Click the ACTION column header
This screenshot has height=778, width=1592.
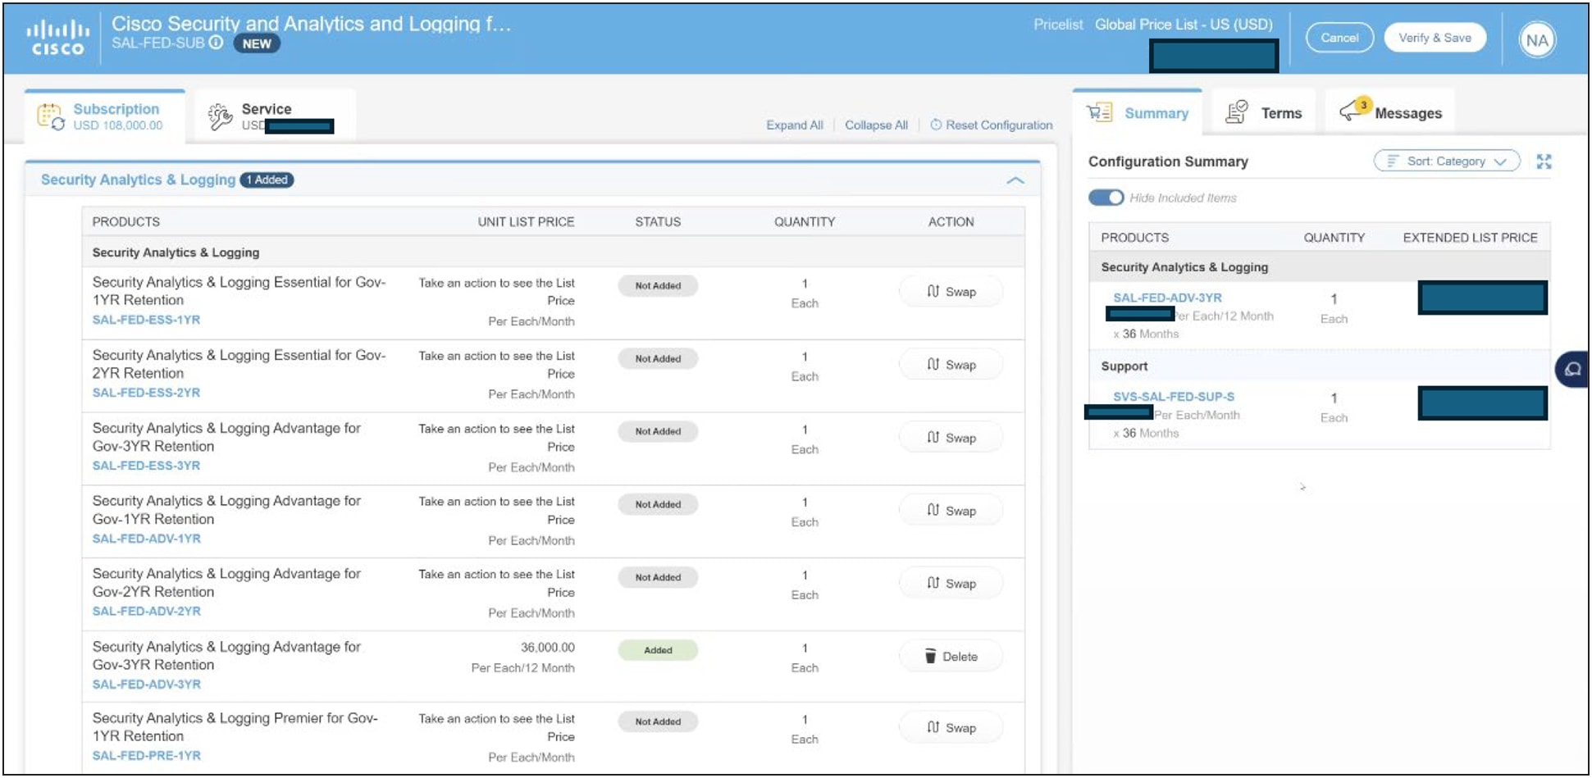click(951, 222)
